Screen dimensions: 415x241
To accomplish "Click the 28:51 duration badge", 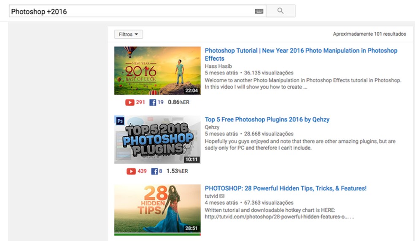I will 191,228.
